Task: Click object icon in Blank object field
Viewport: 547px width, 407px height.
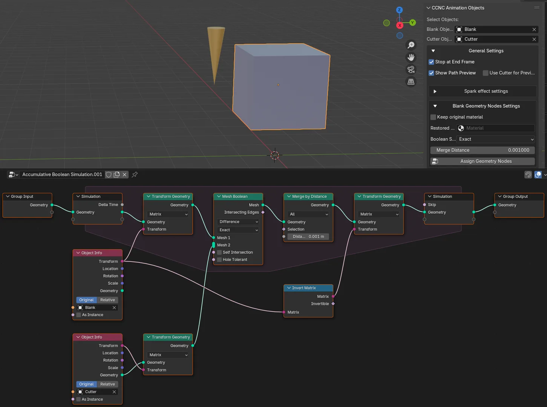Action: point(460,29)
